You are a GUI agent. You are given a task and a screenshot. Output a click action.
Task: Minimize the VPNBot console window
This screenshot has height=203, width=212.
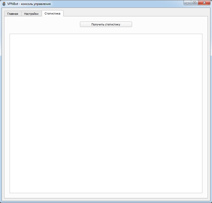click(188, 3)
